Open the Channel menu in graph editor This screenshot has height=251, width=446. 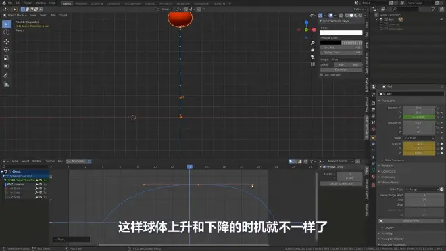pos(49,161)
